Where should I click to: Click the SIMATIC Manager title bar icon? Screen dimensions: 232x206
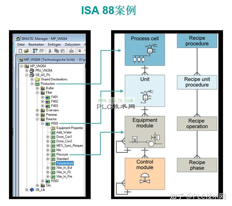(x=18, y=38)
